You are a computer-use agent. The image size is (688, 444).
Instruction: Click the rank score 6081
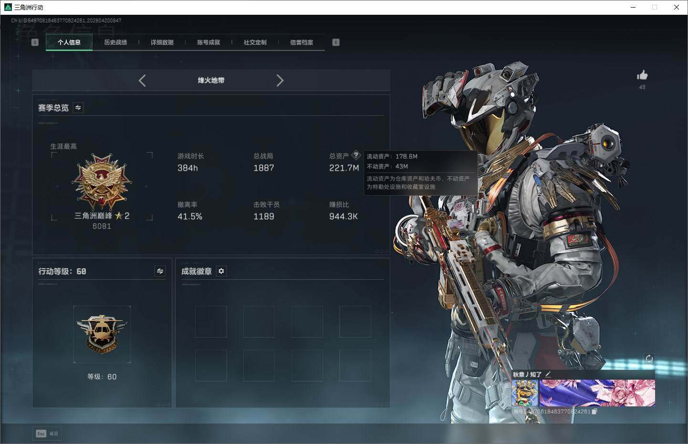click(x=102, y=226)
